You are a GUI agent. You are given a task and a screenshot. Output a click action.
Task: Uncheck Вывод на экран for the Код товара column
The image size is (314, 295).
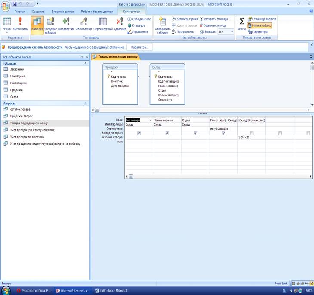click(x=139, y=133)
